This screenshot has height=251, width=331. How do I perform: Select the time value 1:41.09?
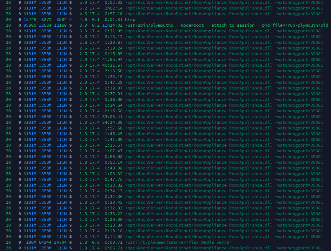pos(114,139)
